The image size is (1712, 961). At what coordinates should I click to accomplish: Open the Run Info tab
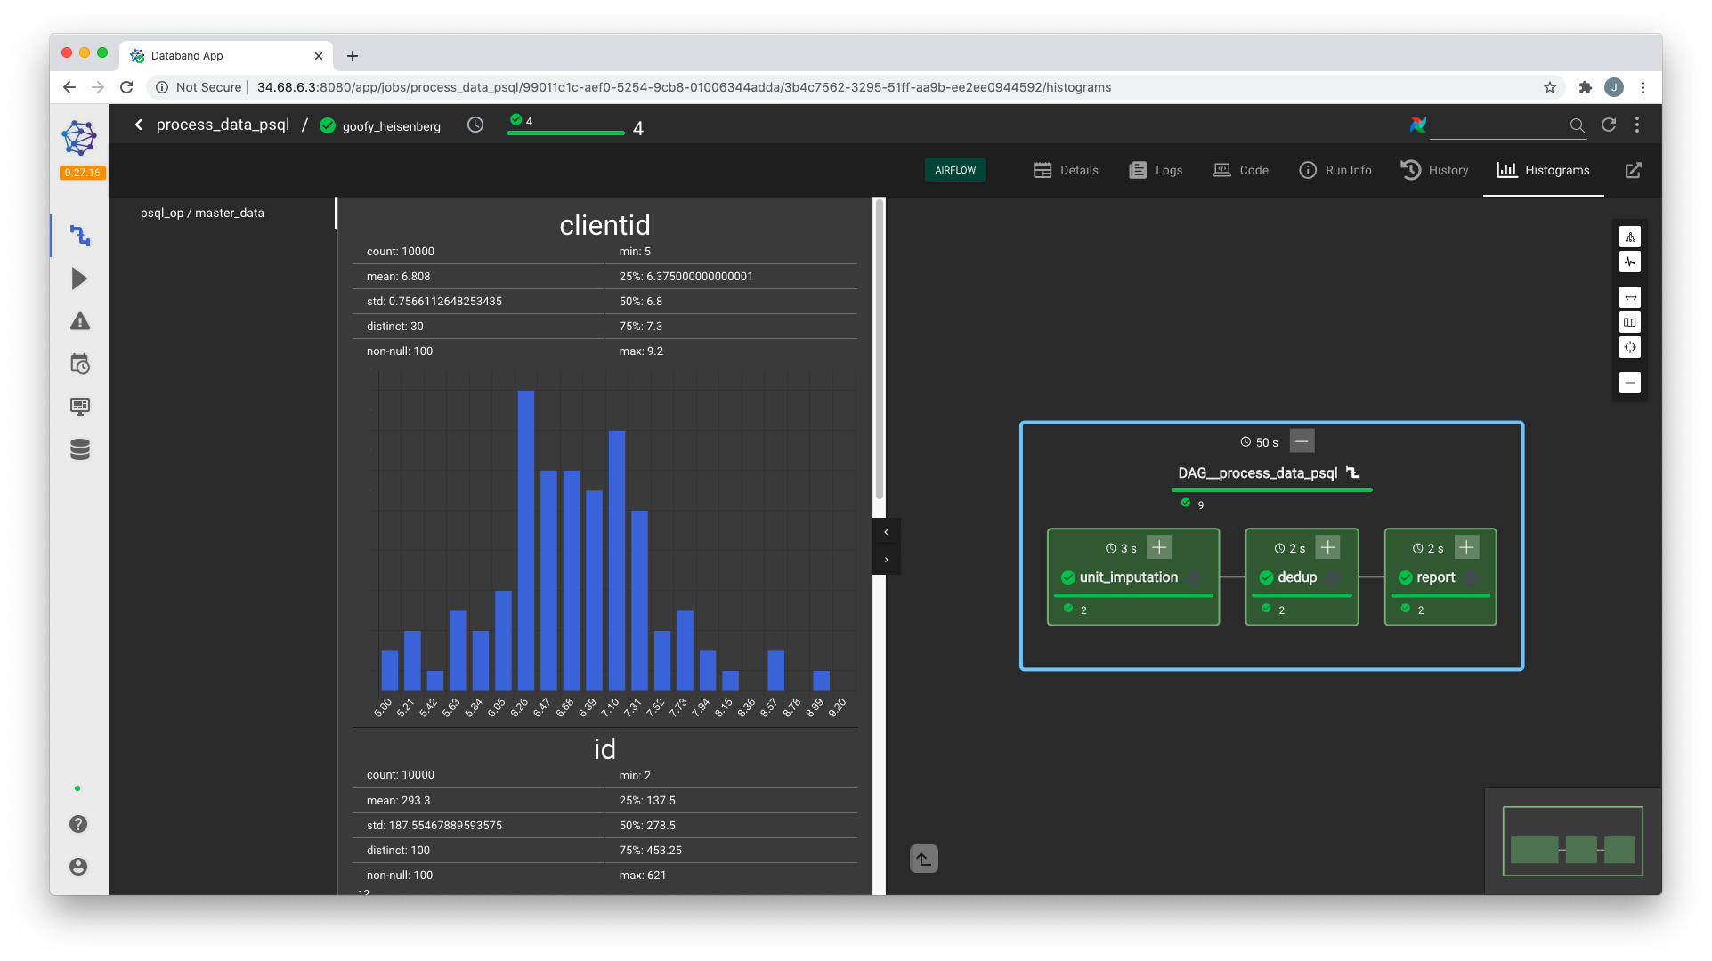1335,170
